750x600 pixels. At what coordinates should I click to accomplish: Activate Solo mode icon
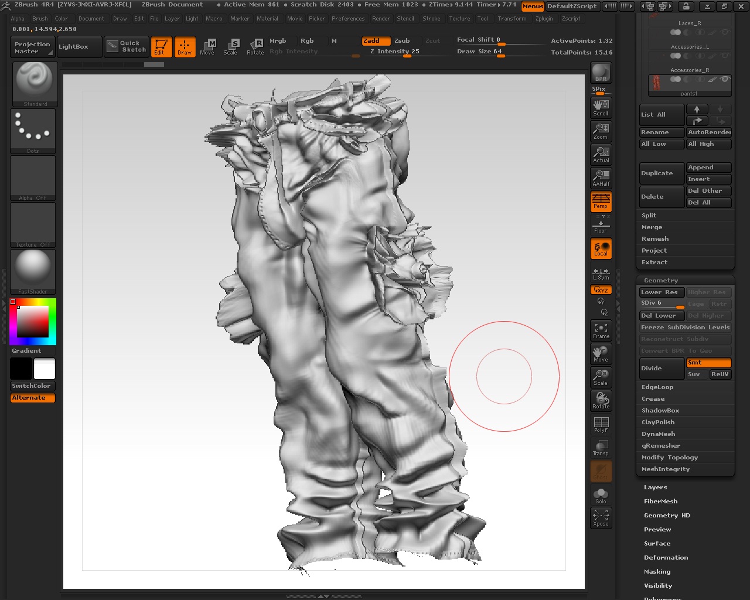pos(601,496)
